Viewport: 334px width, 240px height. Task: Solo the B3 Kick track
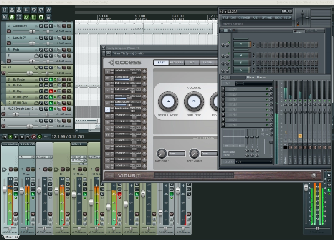(69, 85)
